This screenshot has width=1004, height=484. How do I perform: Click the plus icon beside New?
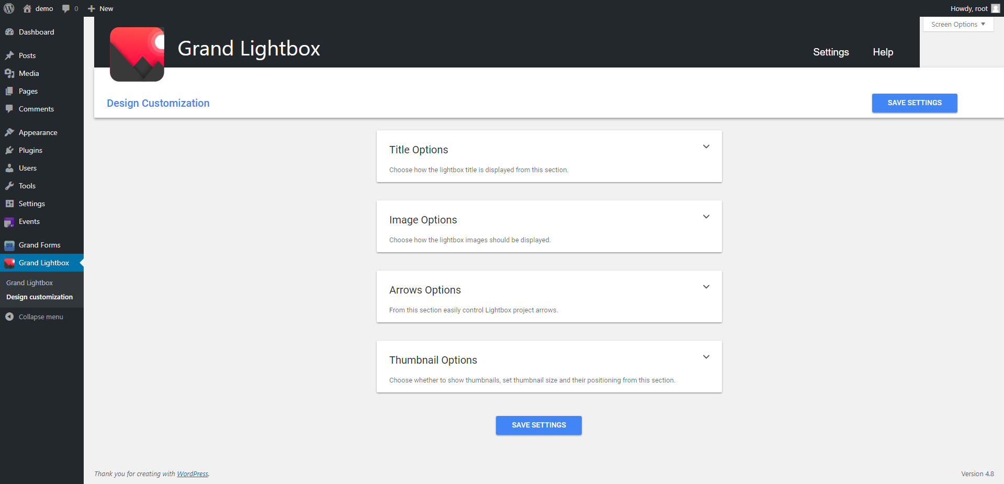(x=92, y=8)
